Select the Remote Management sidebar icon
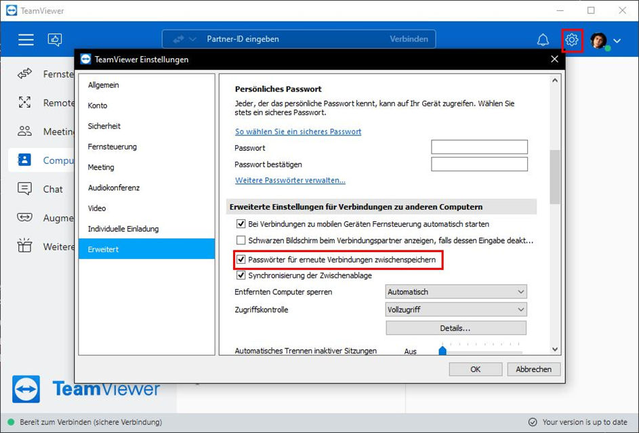The height and width of the screenshot is (433, 639). pyautogui.click(x=24, y=103)
